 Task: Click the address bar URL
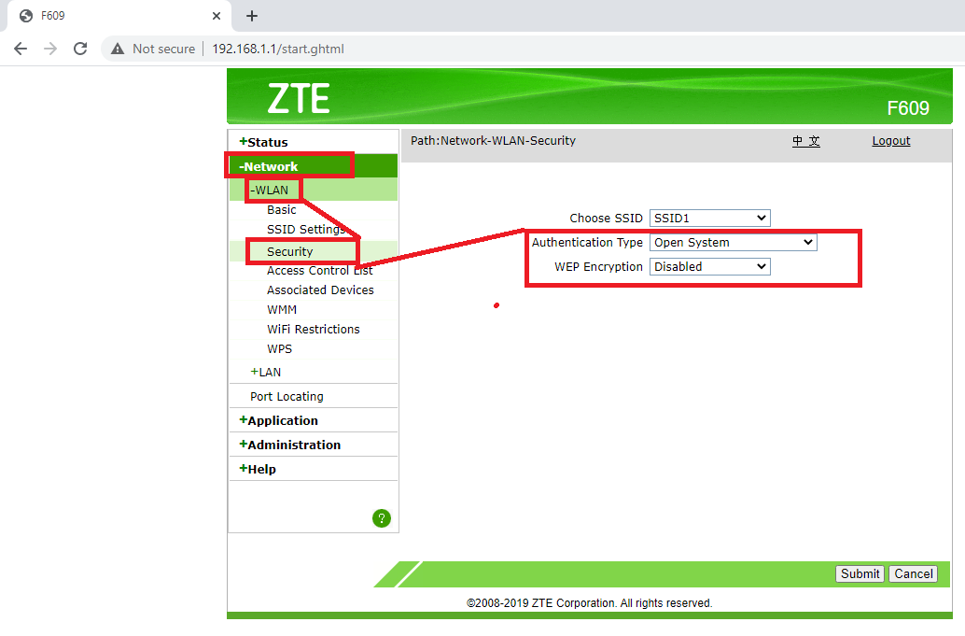[x=278, y=49]
